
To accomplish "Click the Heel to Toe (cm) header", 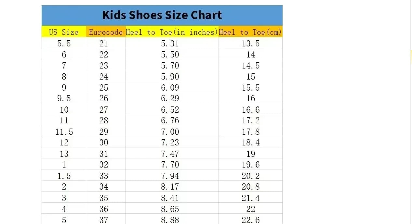I will tap(250, 32).
